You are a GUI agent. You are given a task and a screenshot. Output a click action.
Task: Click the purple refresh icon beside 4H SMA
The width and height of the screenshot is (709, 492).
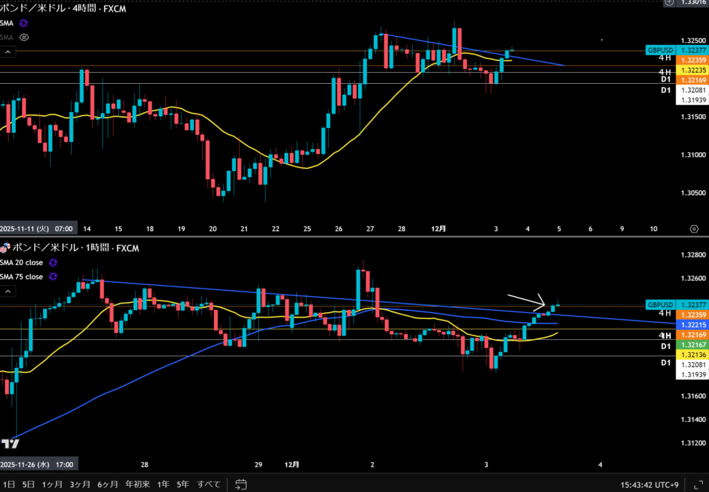click(x=24, y=23)
